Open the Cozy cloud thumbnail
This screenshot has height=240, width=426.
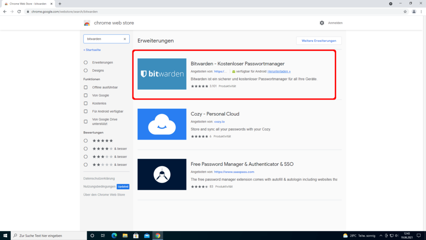tap(162, 124)
